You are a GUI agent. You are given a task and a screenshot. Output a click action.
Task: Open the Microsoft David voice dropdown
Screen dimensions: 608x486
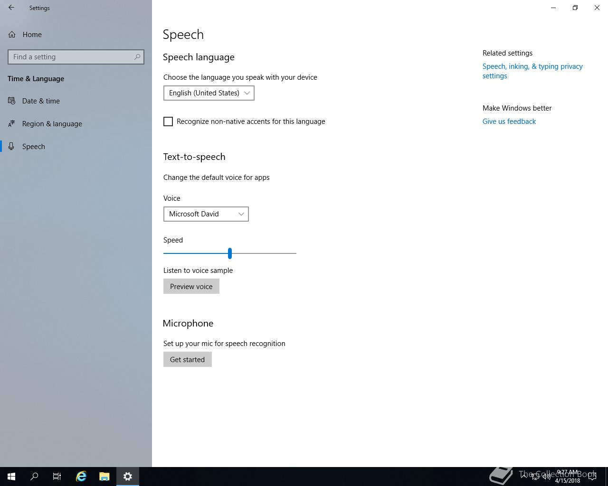206,214
